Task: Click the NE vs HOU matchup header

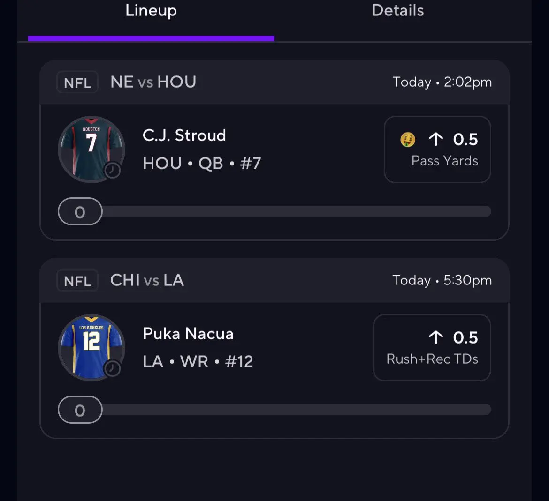Action: (x=153, y=82)
